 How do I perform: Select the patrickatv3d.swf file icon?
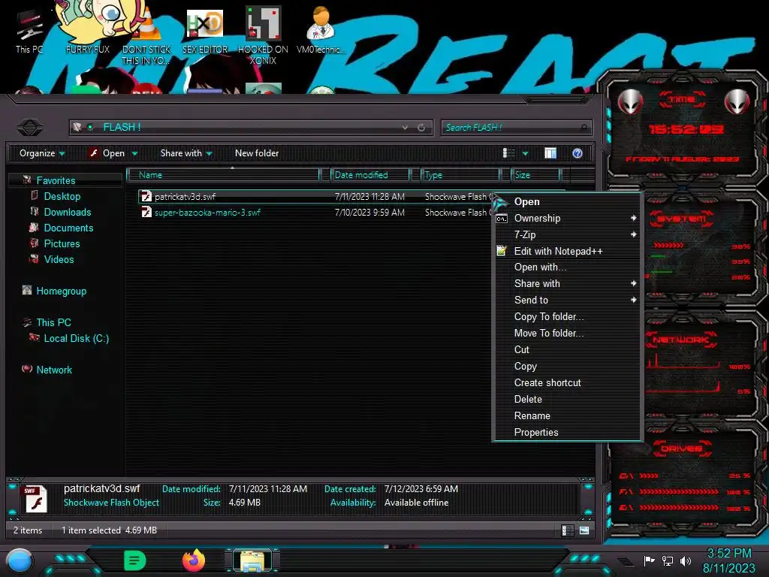coord(146,196)
